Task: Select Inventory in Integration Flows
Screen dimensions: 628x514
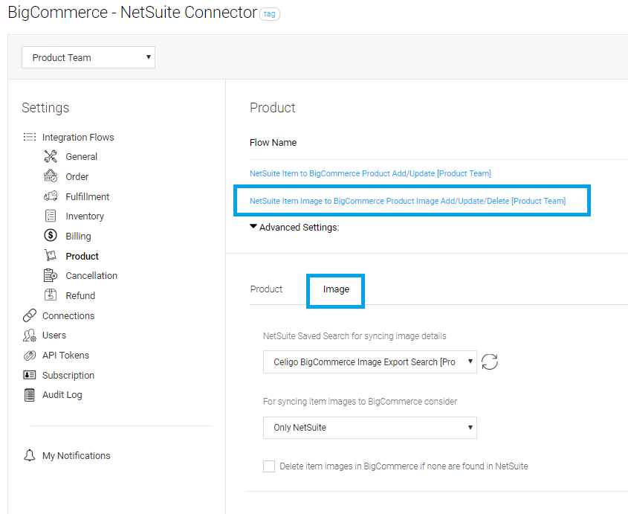Action: (85, 216)
